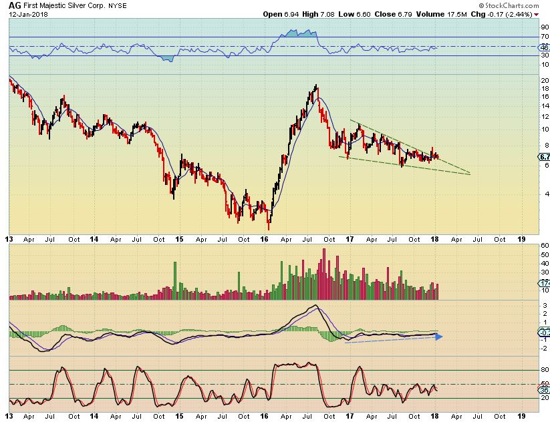Click the 16 label on price axis

pyautogui.click(x=545, y=97)
